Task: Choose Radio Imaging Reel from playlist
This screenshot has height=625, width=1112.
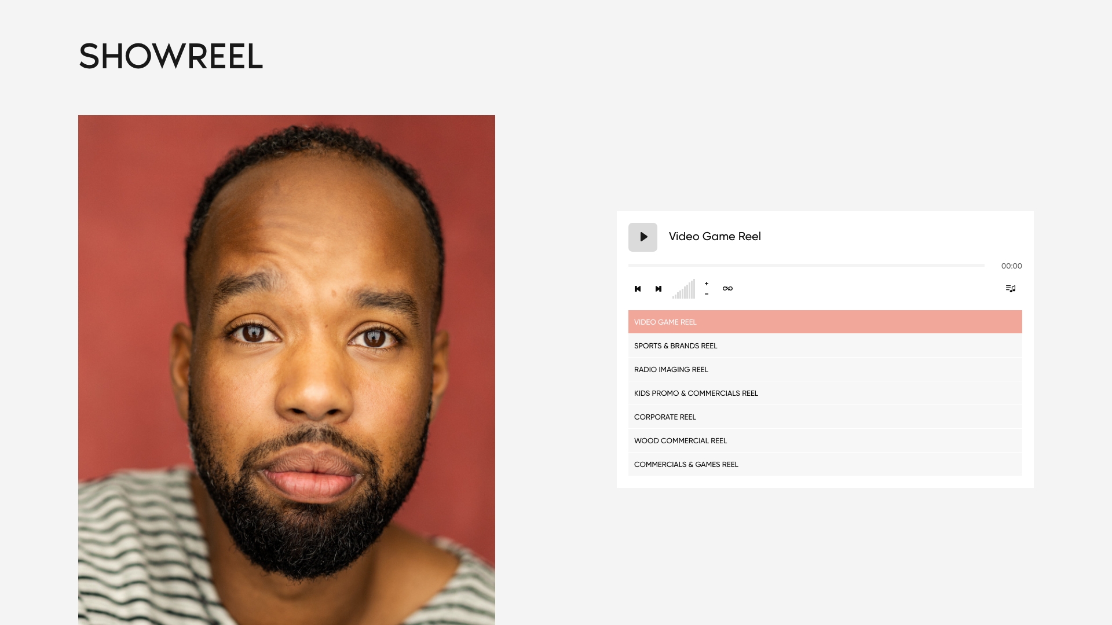Action: pyautogui.click(x=825, y=370)
